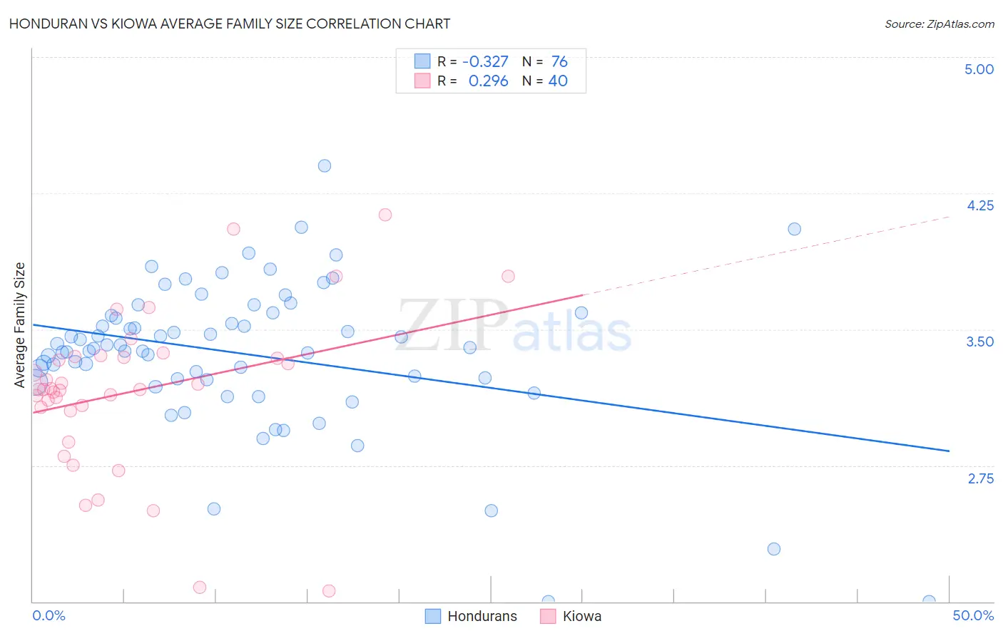This screenshot has width=1003, height=636.
Task: Click the chart title text
Action: [x=230, y=24]
